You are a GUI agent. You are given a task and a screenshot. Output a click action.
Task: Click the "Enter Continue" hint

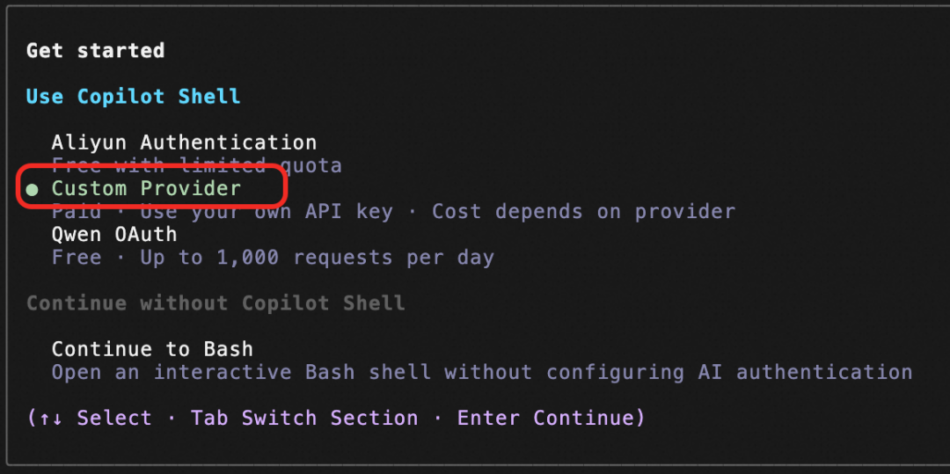544,419
